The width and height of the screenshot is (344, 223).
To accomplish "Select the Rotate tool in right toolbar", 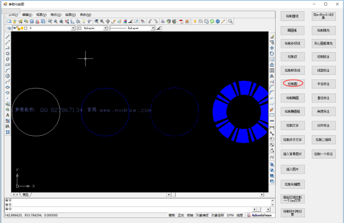I will click(x=272, y=54).
